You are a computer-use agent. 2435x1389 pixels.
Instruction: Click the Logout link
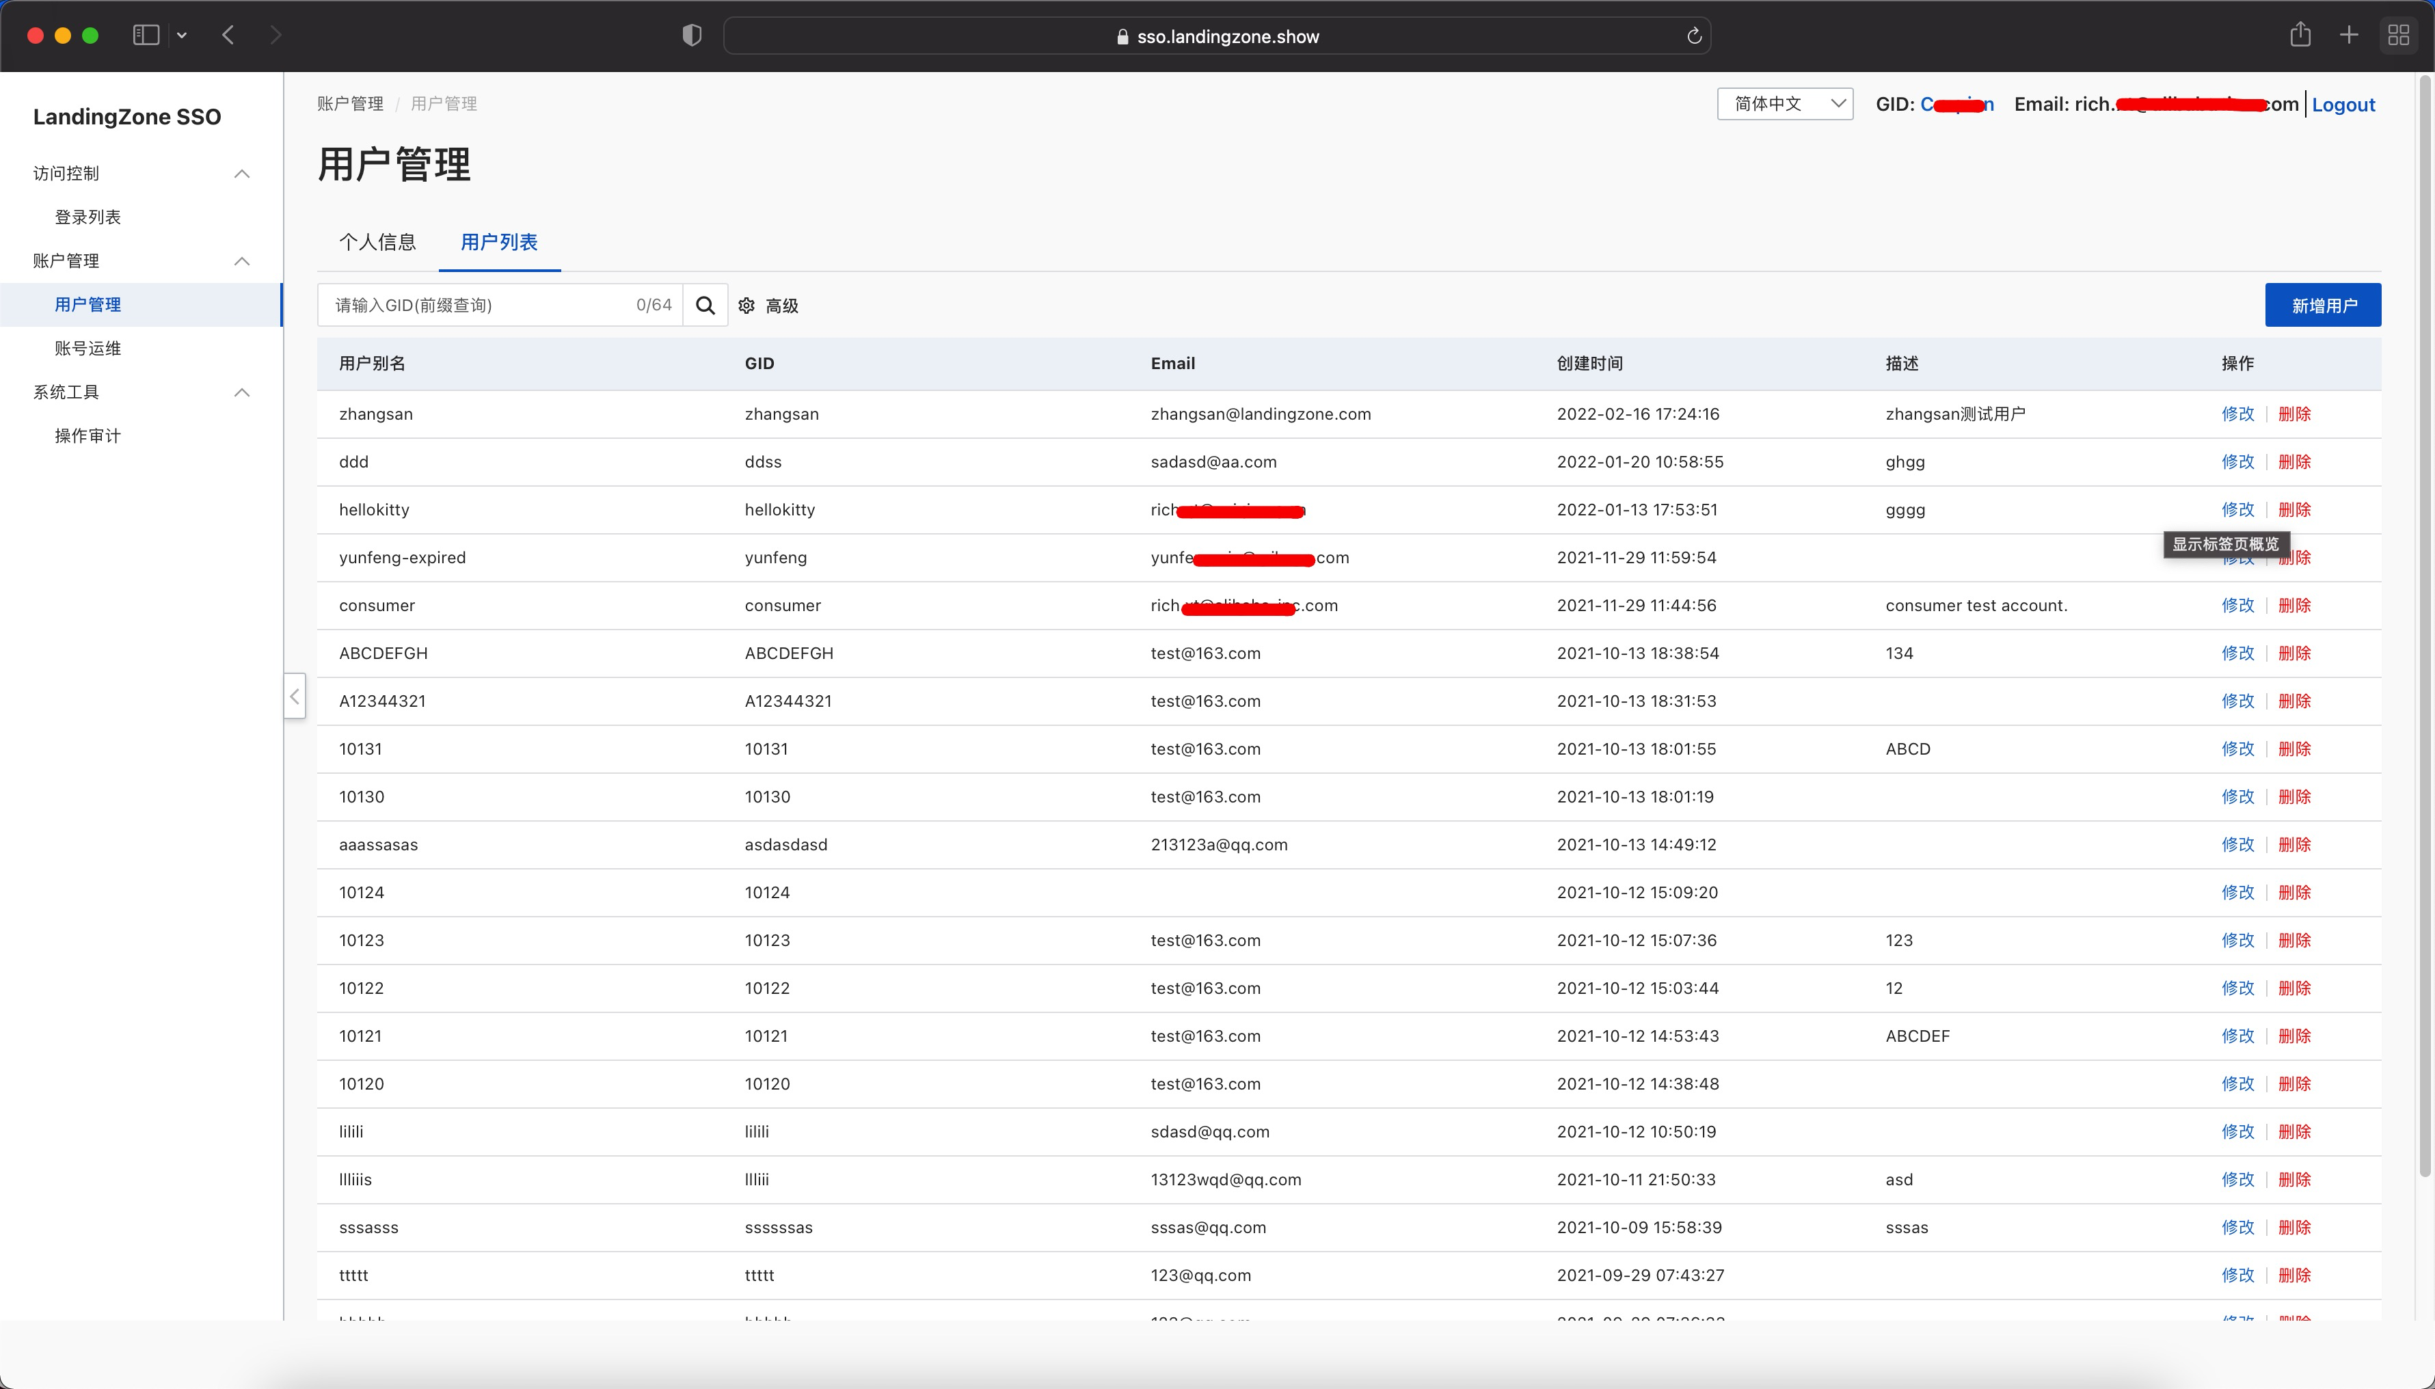pos(2343,105)
